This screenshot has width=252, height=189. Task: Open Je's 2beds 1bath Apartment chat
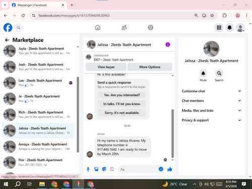click(x=38, y=99)
